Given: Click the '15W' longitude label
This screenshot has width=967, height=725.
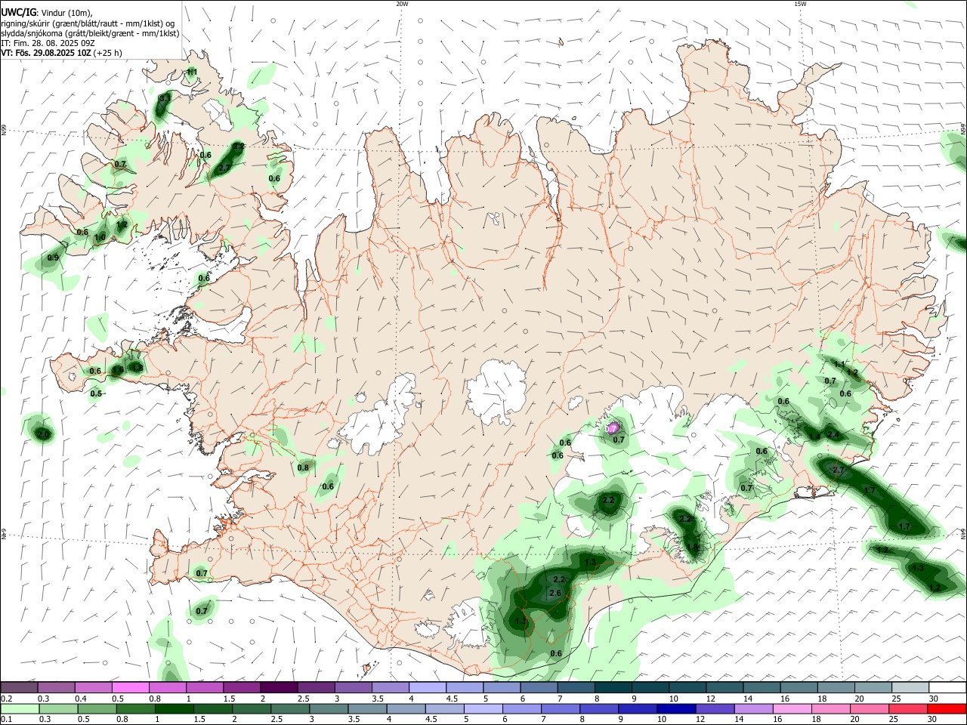Looking at the screenshot, I should [x=800, y=4].
